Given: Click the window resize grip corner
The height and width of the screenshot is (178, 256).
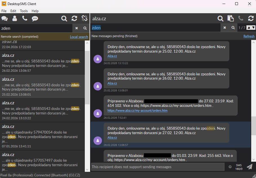Looking at the screenshot, I should (x=253, y=175).
